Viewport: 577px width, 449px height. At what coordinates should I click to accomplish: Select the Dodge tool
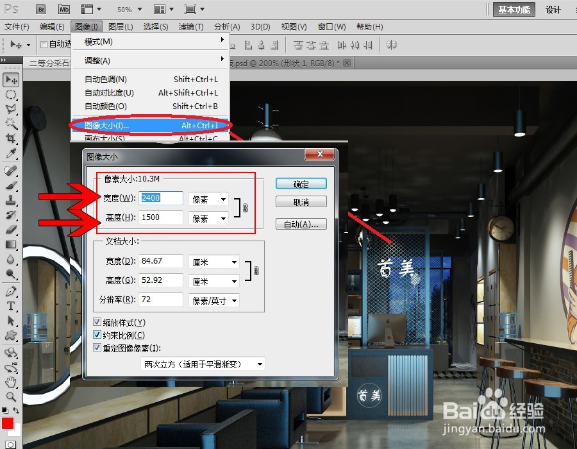coord(11,274)
